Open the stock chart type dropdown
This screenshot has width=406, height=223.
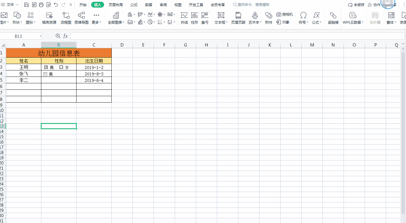pos(174,14)
